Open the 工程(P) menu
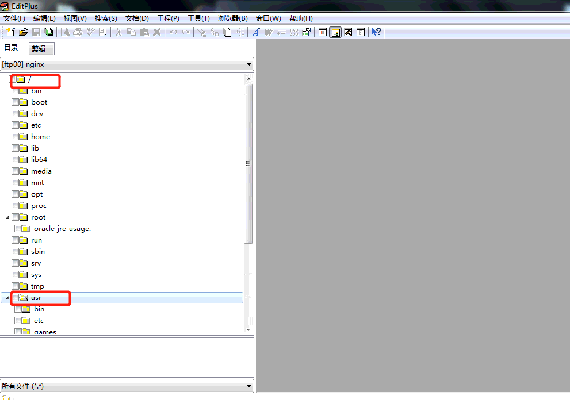Screen dimensions: 570x400 click(x=168, y=18)
